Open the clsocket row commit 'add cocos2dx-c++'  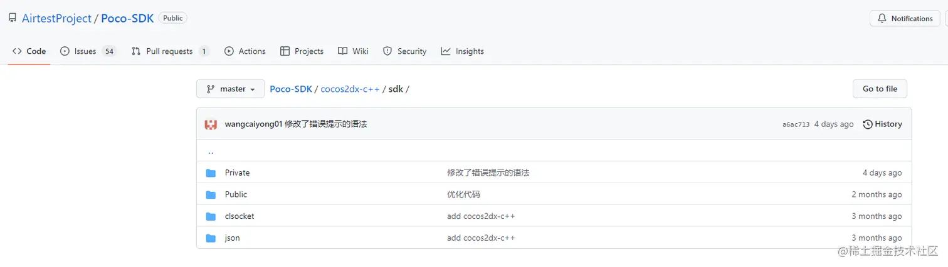click(x=481, y=216)
